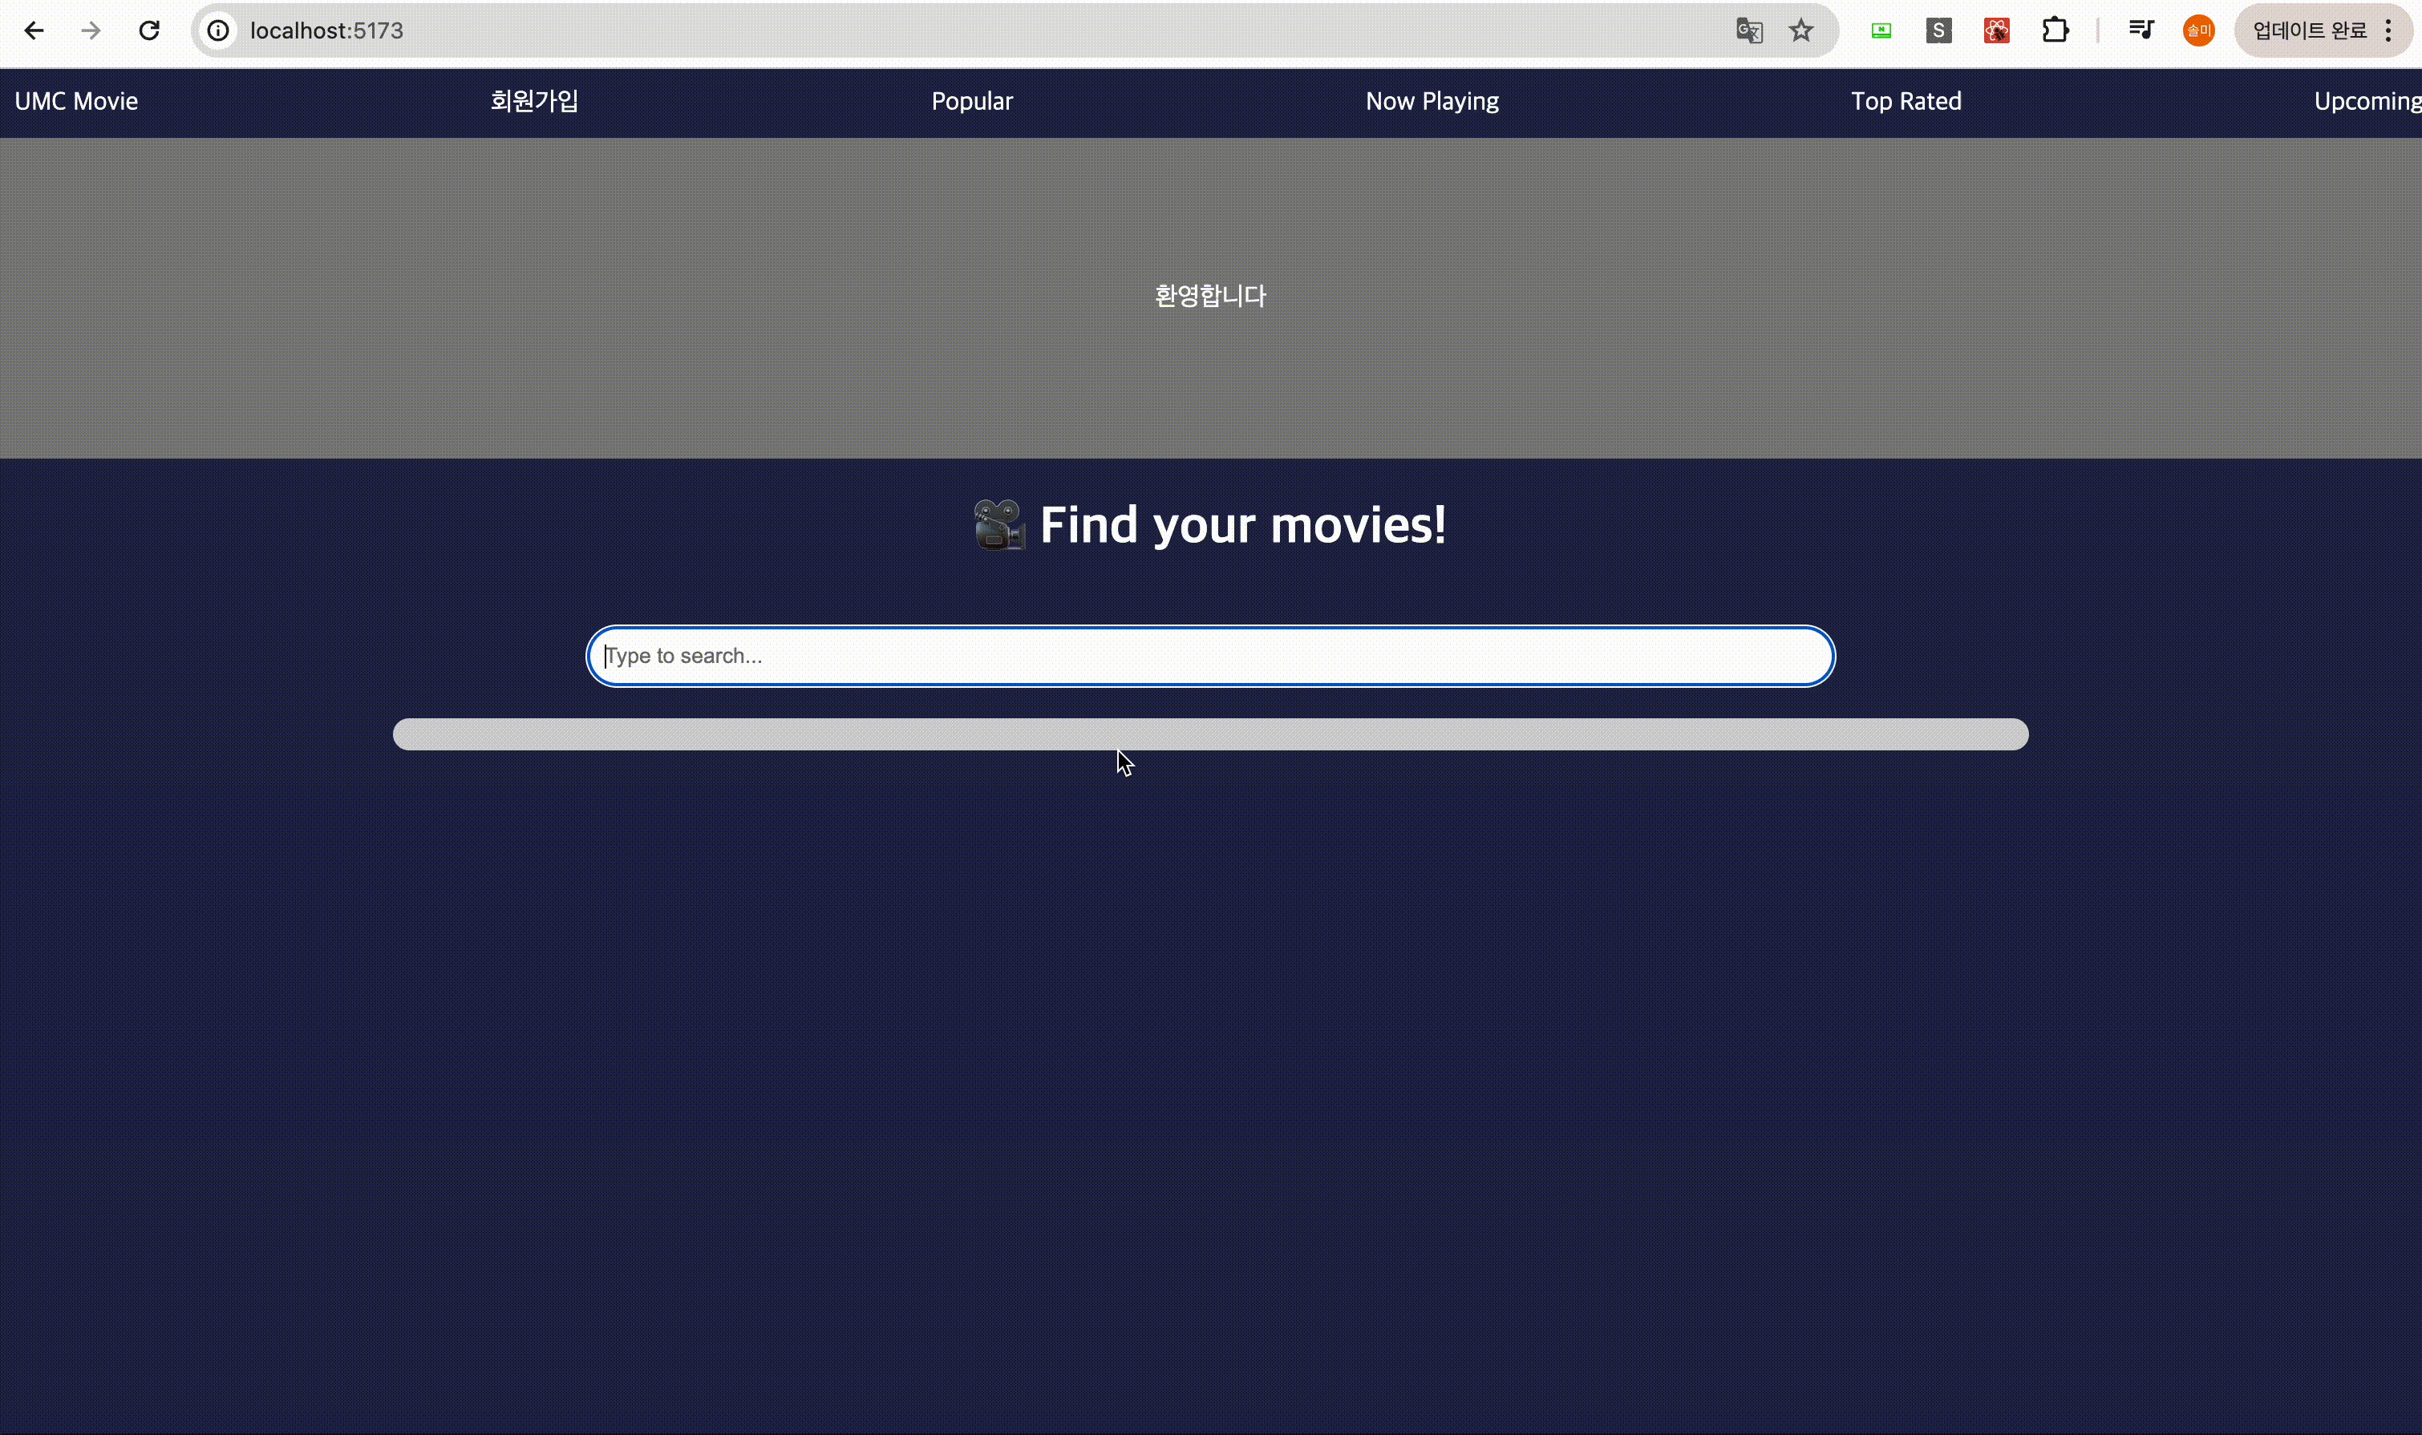This screenshot has width=2422, height=1435.
Task: Go back to previous page
Action: [34, 31]
